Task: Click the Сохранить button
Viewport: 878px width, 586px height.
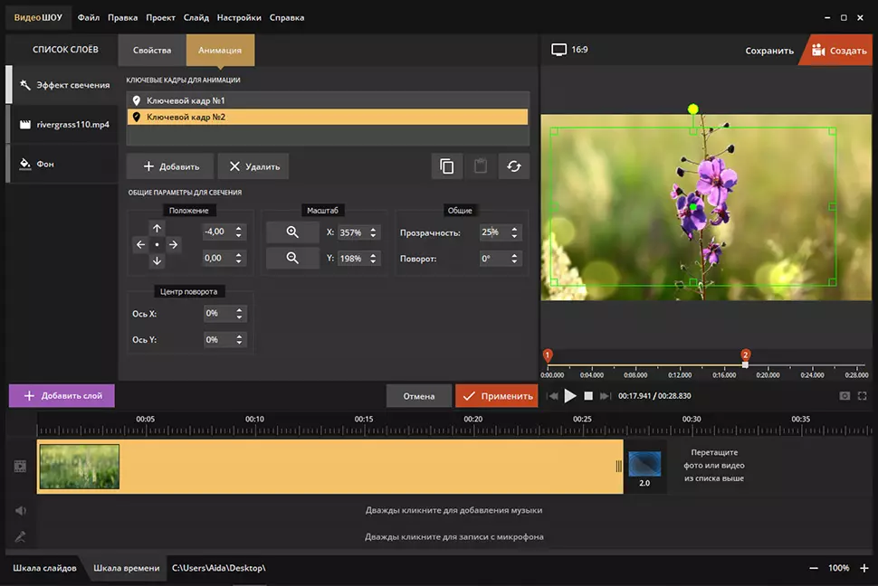Action: tap(769, 51)
